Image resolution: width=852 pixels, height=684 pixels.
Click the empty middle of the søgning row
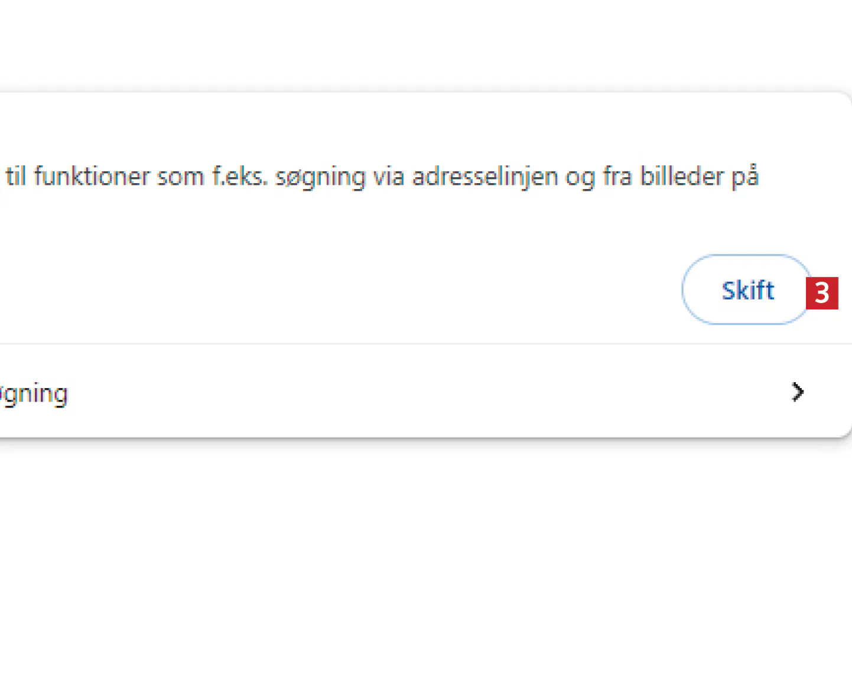point(414,392)
